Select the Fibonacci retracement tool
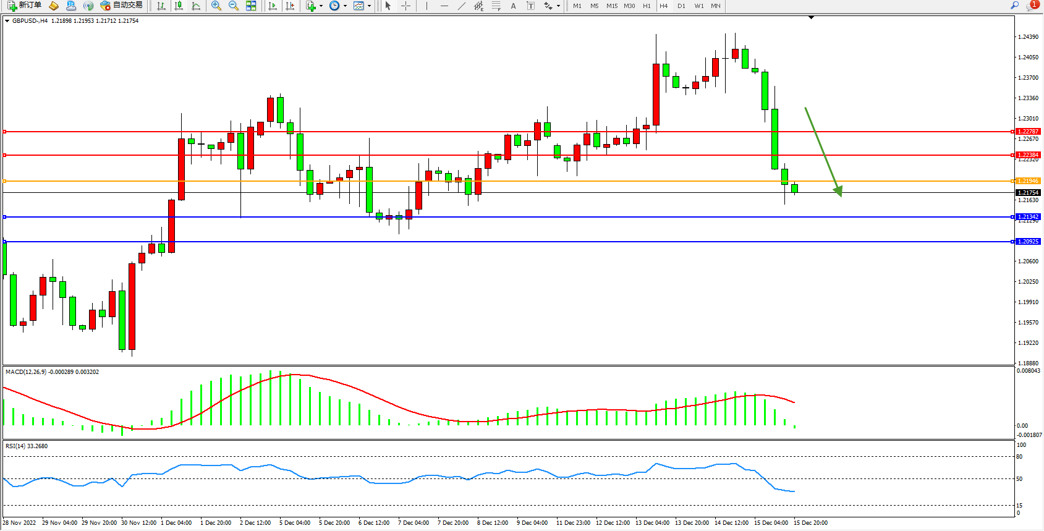The width and height of the screenshot is (1044, 531). [x=496, y=6]
